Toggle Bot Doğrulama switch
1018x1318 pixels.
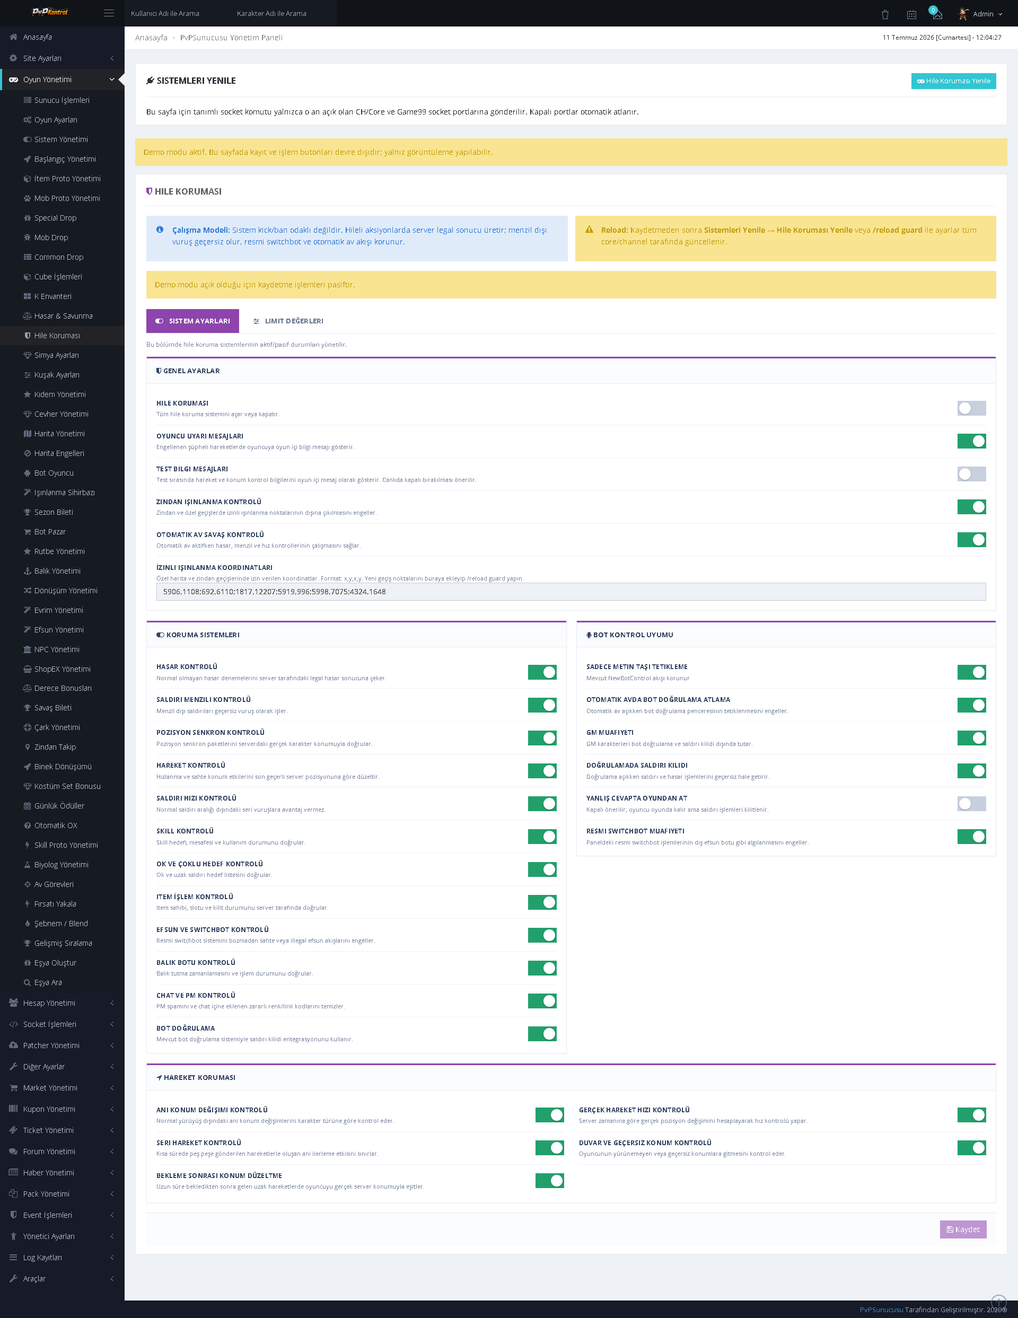click(542, 1034)
